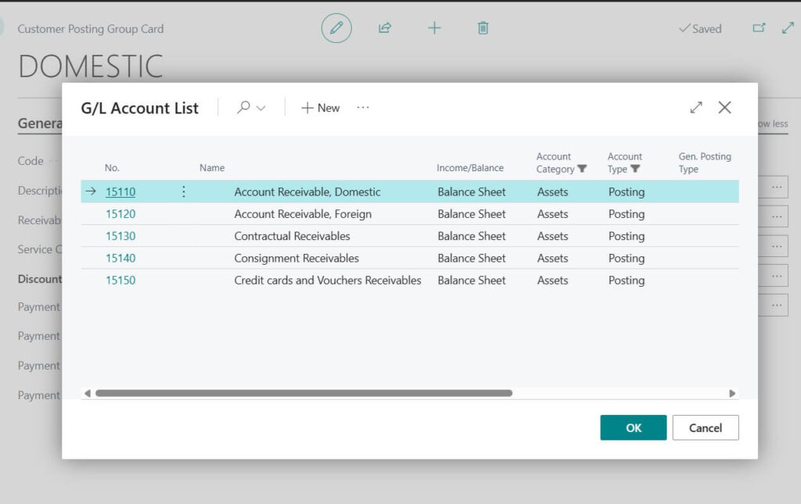Click the Income/Balance column header
This screenshot has height=504, width=801.
[470, 168]
